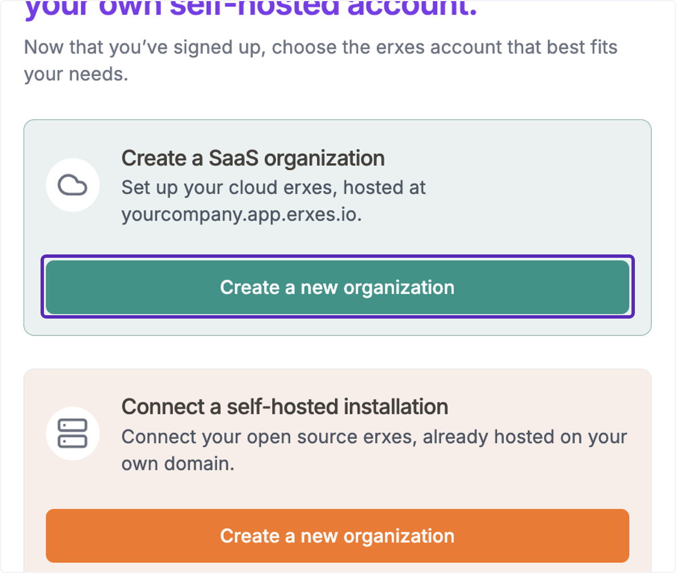Viewport: 676px width, 573px height.
Task: Click the green Create a new organization button
Action: [x=337, y=287]
